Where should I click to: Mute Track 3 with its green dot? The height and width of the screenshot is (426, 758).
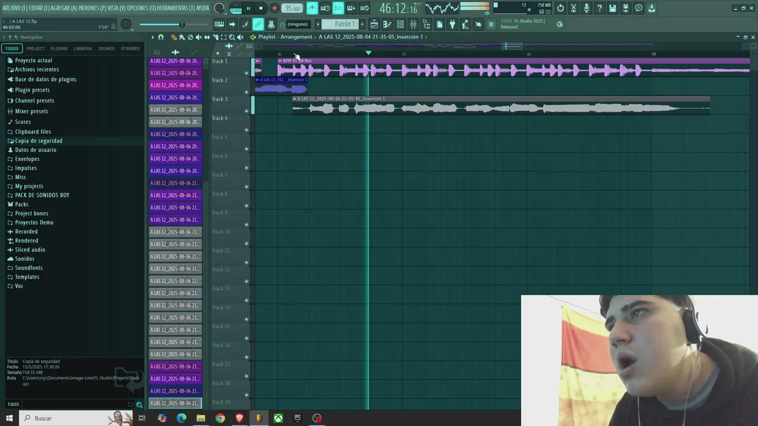[x=246, y=111]
